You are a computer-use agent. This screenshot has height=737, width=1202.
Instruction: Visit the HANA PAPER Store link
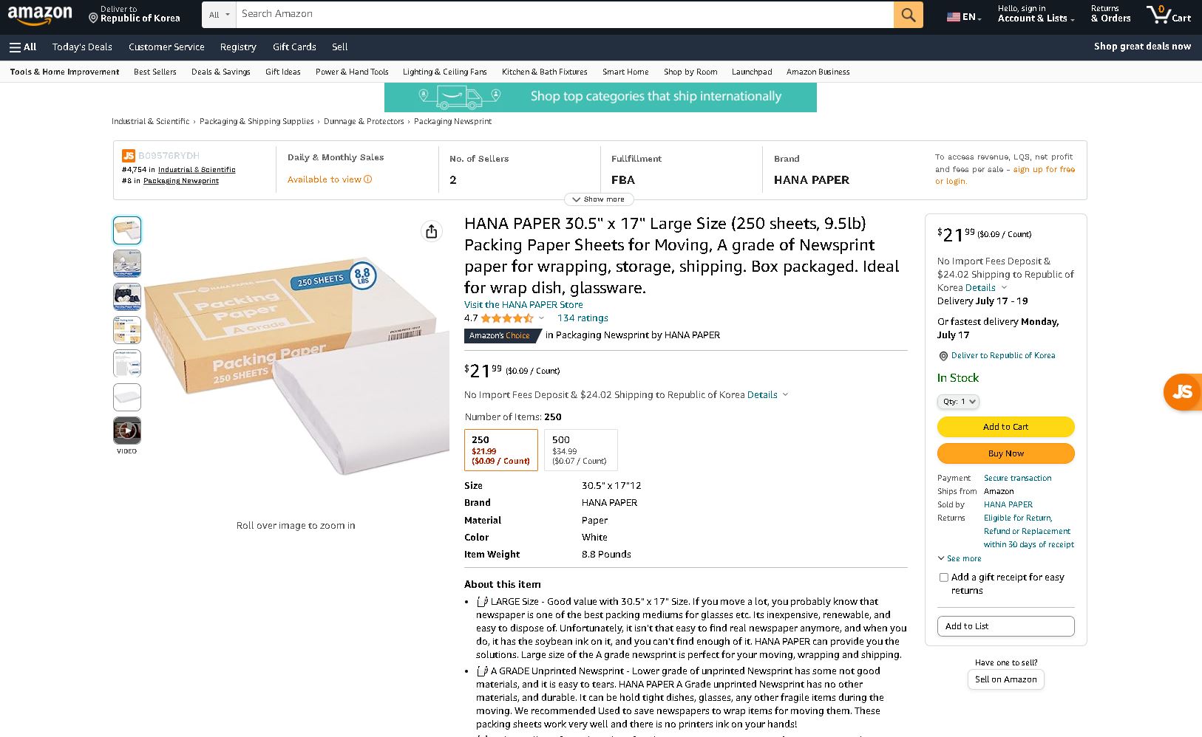click(x=523, y=304)
